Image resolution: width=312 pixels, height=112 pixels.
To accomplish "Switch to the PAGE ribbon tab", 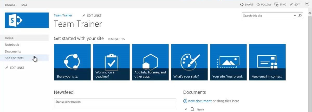I will pyautogui.click(x=24, y=5).
